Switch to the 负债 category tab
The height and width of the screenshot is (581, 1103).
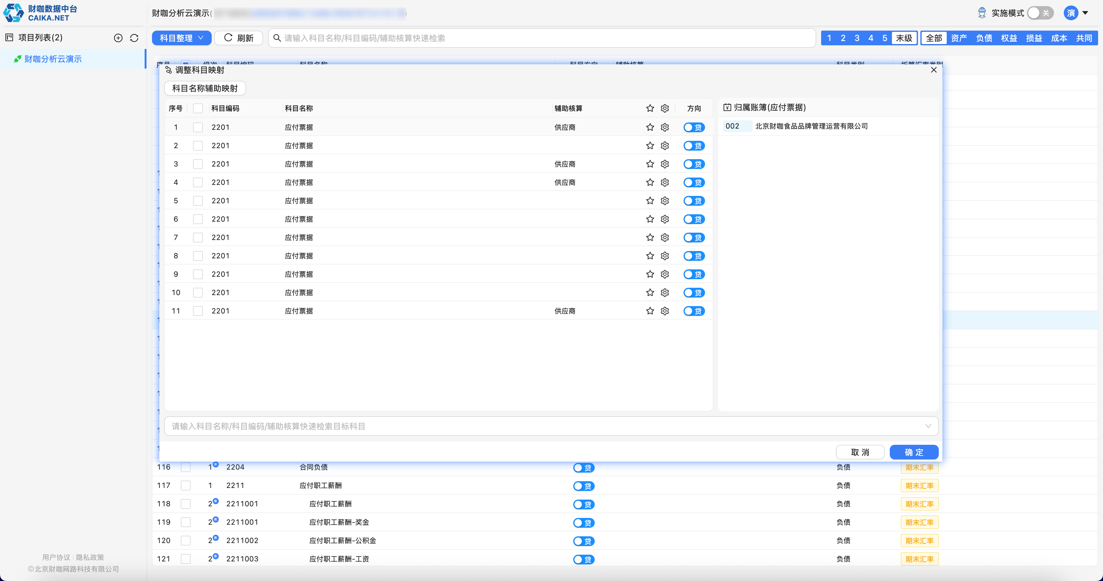click(x=984, y=38)
